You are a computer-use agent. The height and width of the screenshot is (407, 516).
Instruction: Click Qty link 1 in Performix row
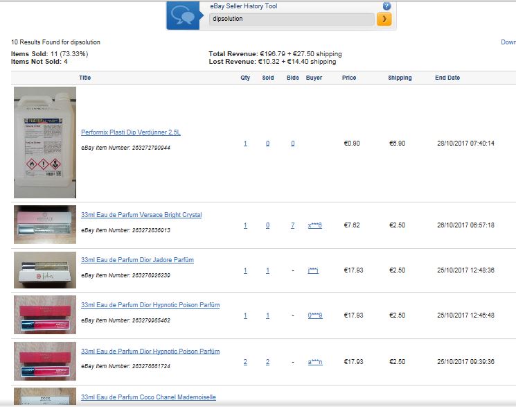tap(245, 144)
